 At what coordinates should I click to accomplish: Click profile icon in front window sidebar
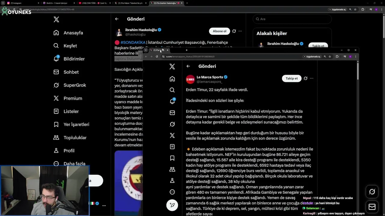click(x=172, y=181)
